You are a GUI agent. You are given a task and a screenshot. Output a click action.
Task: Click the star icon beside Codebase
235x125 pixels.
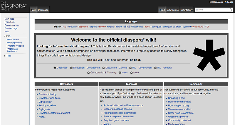[55, 68]
